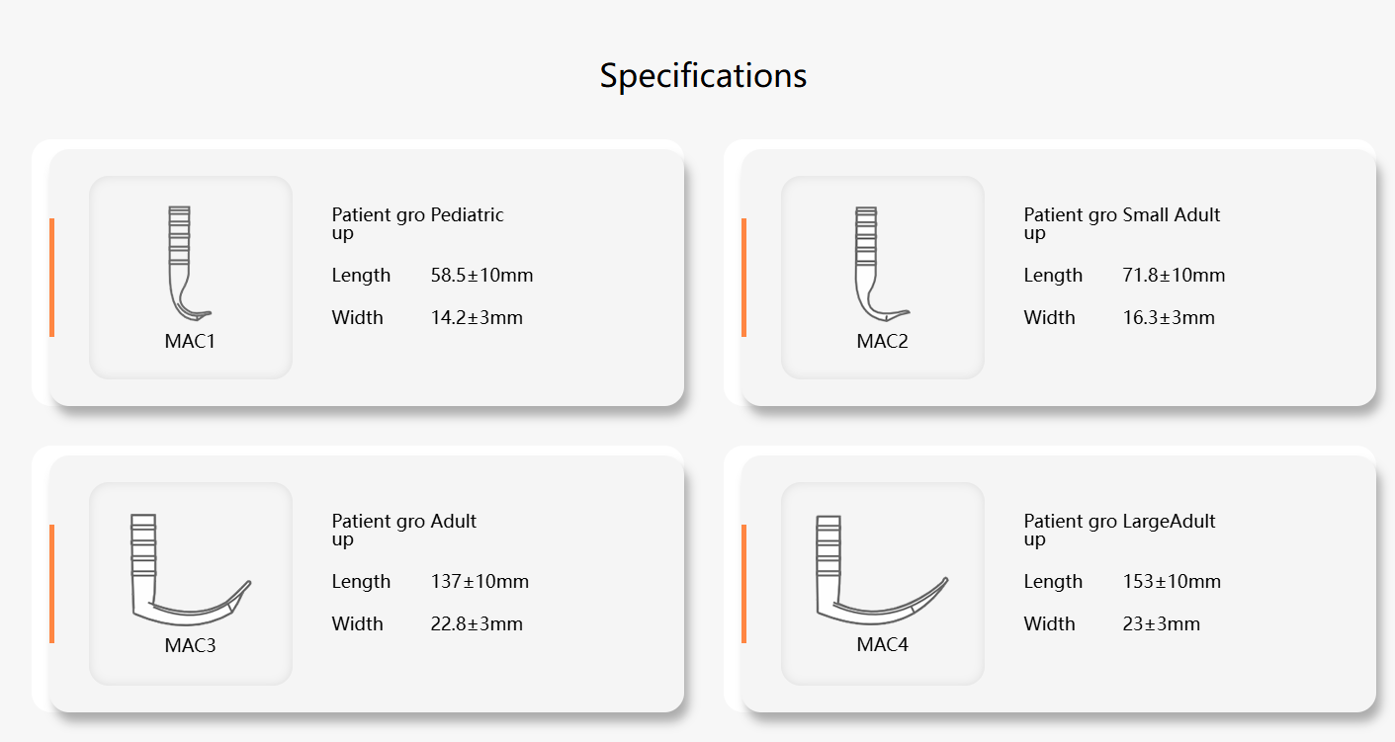Click the 23±3mm width value
The height and width of the screenshot is (742, 1395).
(1162, 624)
